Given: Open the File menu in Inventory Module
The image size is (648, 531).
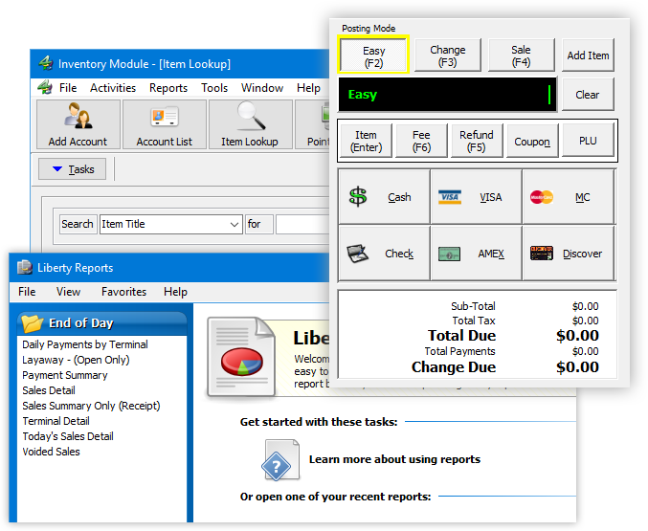Looking at the screenshot, I should (x=68, y=88).
